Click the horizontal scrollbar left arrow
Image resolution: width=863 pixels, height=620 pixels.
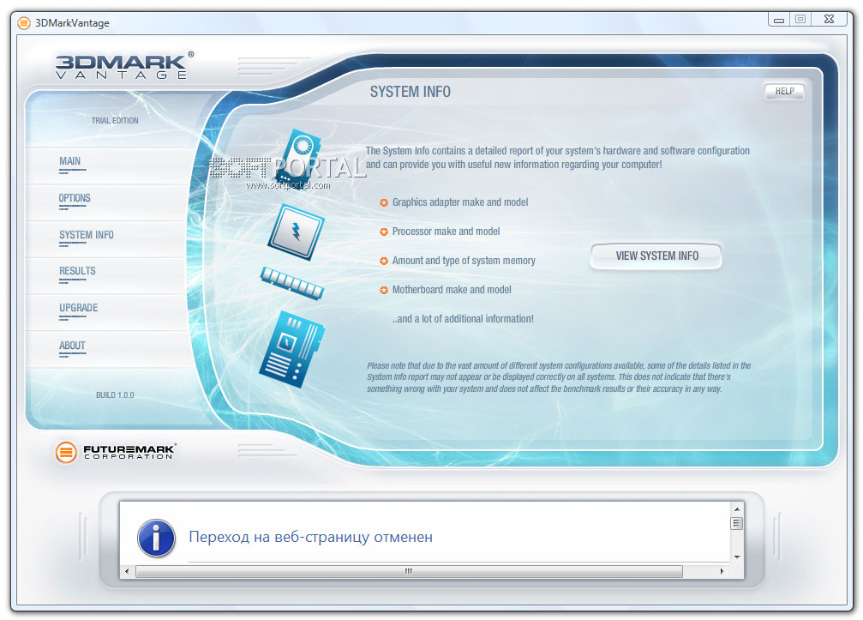click(x=127, y=571)
